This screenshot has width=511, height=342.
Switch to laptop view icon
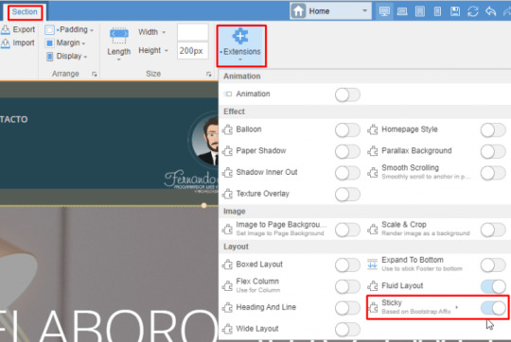402,11
